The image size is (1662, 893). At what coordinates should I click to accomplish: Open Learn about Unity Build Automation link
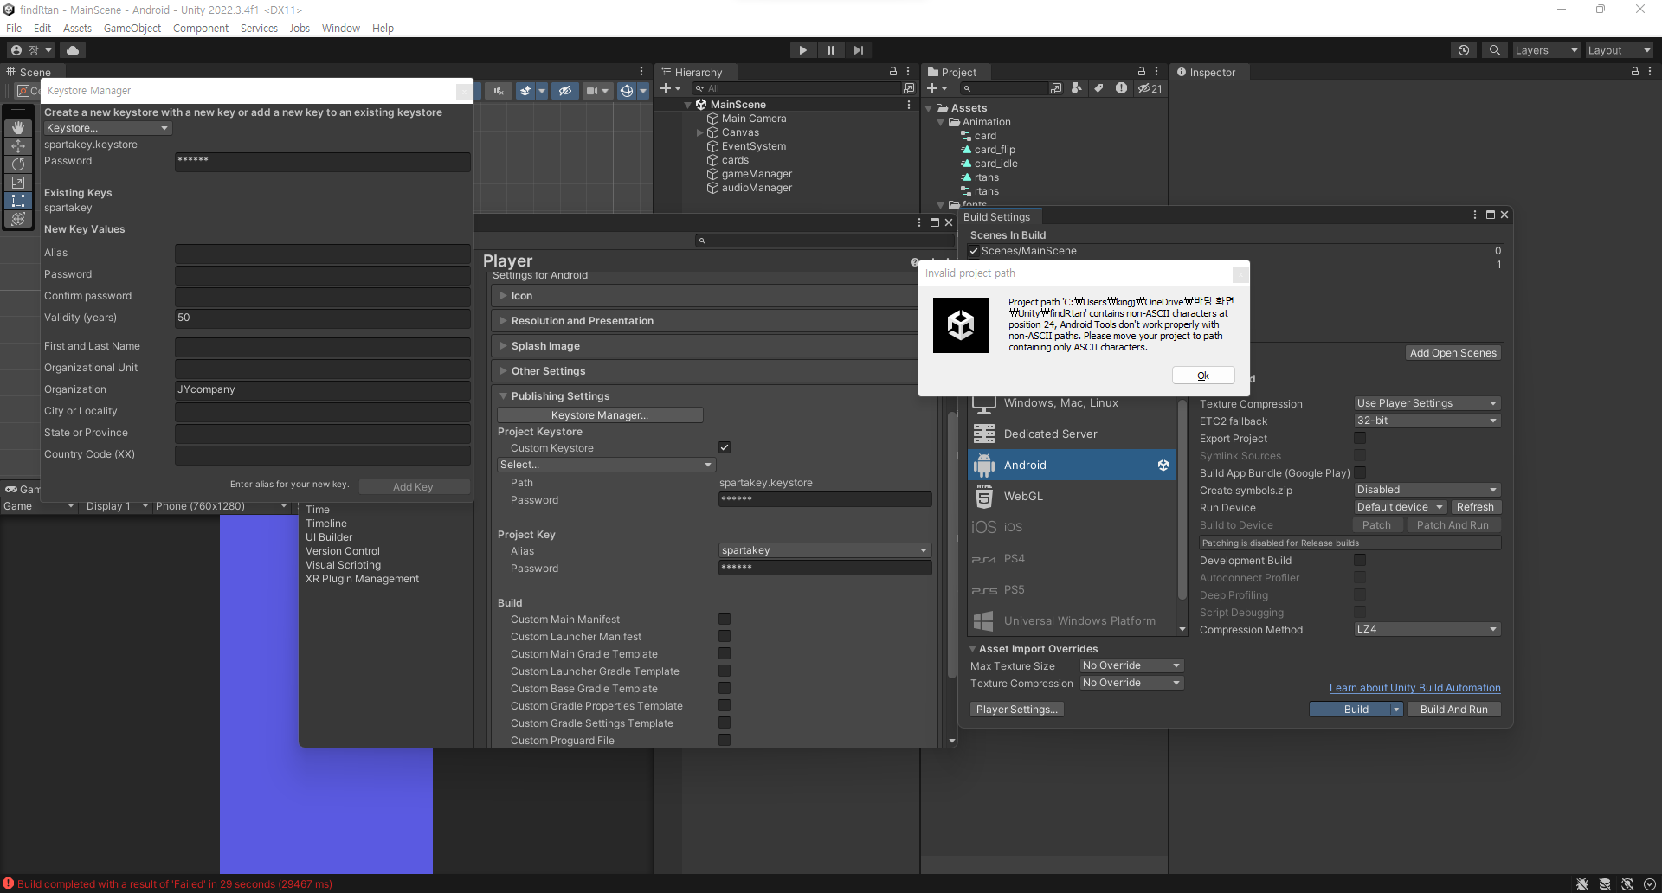point(1415,688)
